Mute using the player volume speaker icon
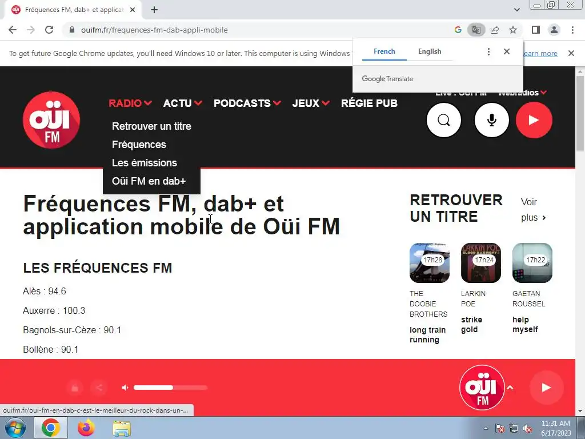This screenshot has width=585, height=439. tap(125, 388)
